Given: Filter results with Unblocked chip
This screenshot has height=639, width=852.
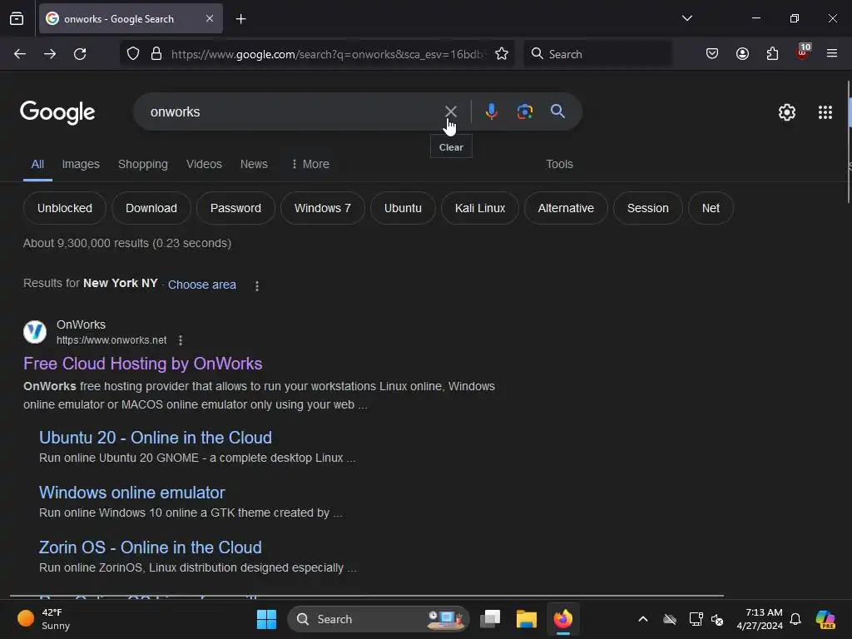Looking at the screenshot, I should coord(65,208).
